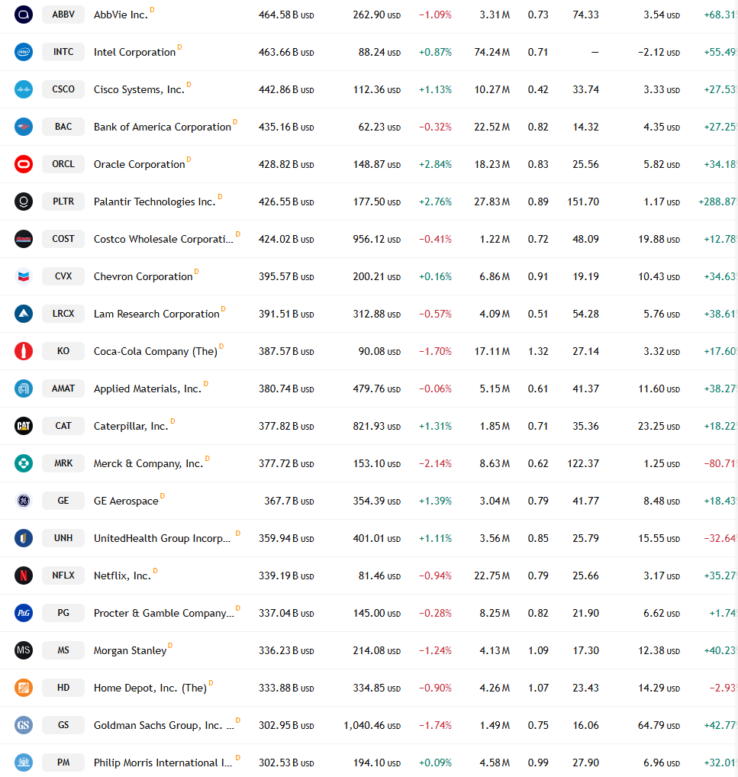Click GE Aerospace market cap 367.7 B

coord(289,501)
